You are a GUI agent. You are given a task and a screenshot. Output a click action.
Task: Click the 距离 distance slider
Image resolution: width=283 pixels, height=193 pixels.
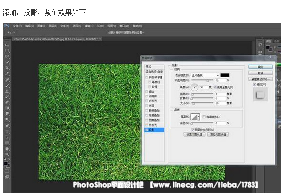pos(202,94)
